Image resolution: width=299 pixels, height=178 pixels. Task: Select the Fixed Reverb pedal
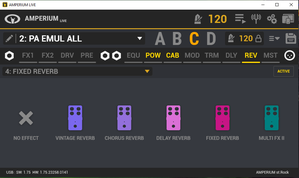click(x=223, y=118)
